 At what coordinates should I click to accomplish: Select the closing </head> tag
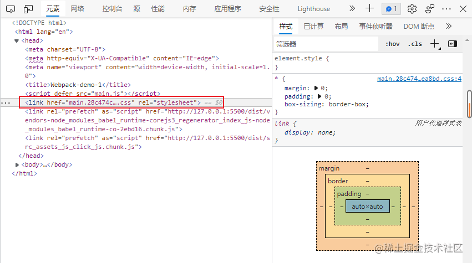click(x=31, y=156)
